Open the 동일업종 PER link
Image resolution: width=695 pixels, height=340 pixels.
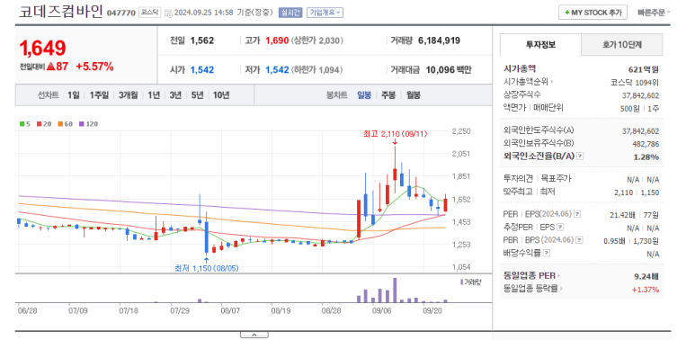531,276
